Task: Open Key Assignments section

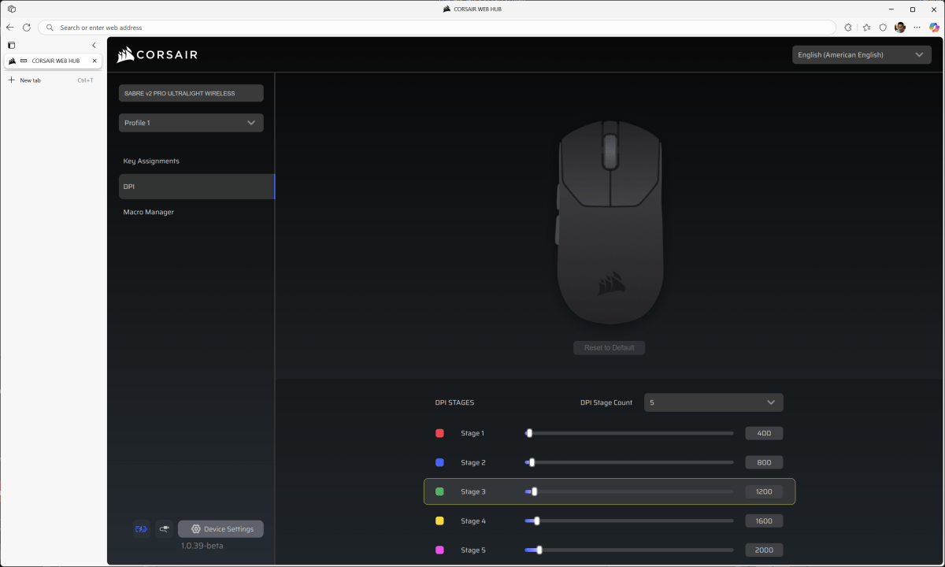Action: click(x=151, y=161)
